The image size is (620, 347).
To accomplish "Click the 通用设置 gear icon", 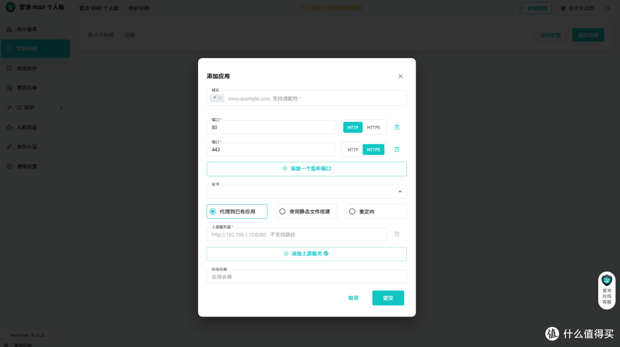I will pyautogui.click(x=9, y=167).
